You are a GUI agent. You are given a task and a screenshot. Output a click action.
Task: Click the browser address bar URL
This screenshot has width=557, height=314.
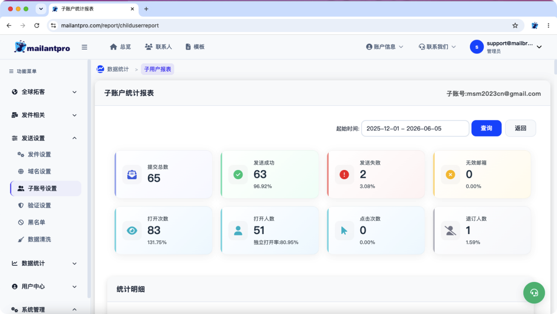(x=110, y=25)
